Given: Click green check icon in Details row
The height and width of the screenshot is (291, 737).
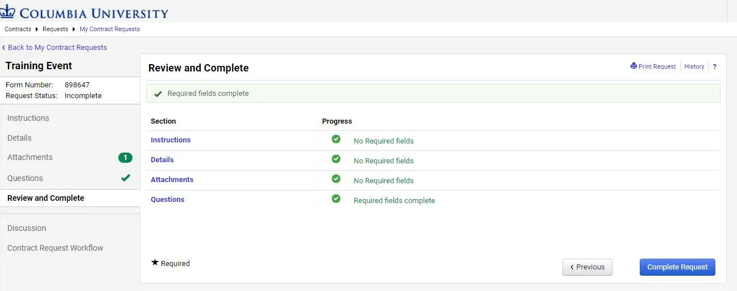Looking at the screenshot, I should (x=336, y=159).
